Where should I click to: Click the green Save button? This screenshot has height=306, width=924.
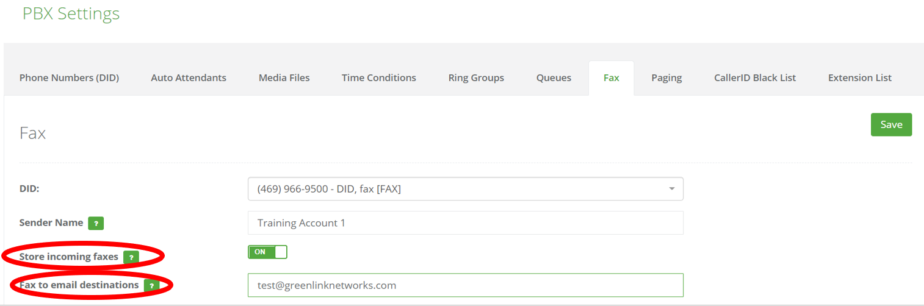[x=891, y=124]
